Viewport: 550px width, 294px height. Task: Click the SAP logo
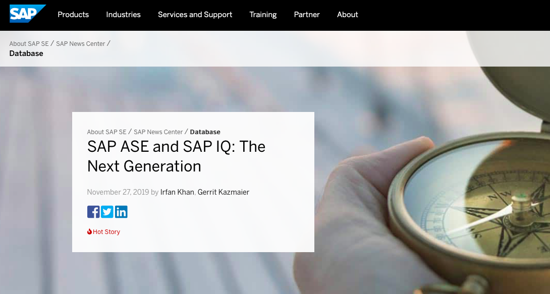[28, 14]
